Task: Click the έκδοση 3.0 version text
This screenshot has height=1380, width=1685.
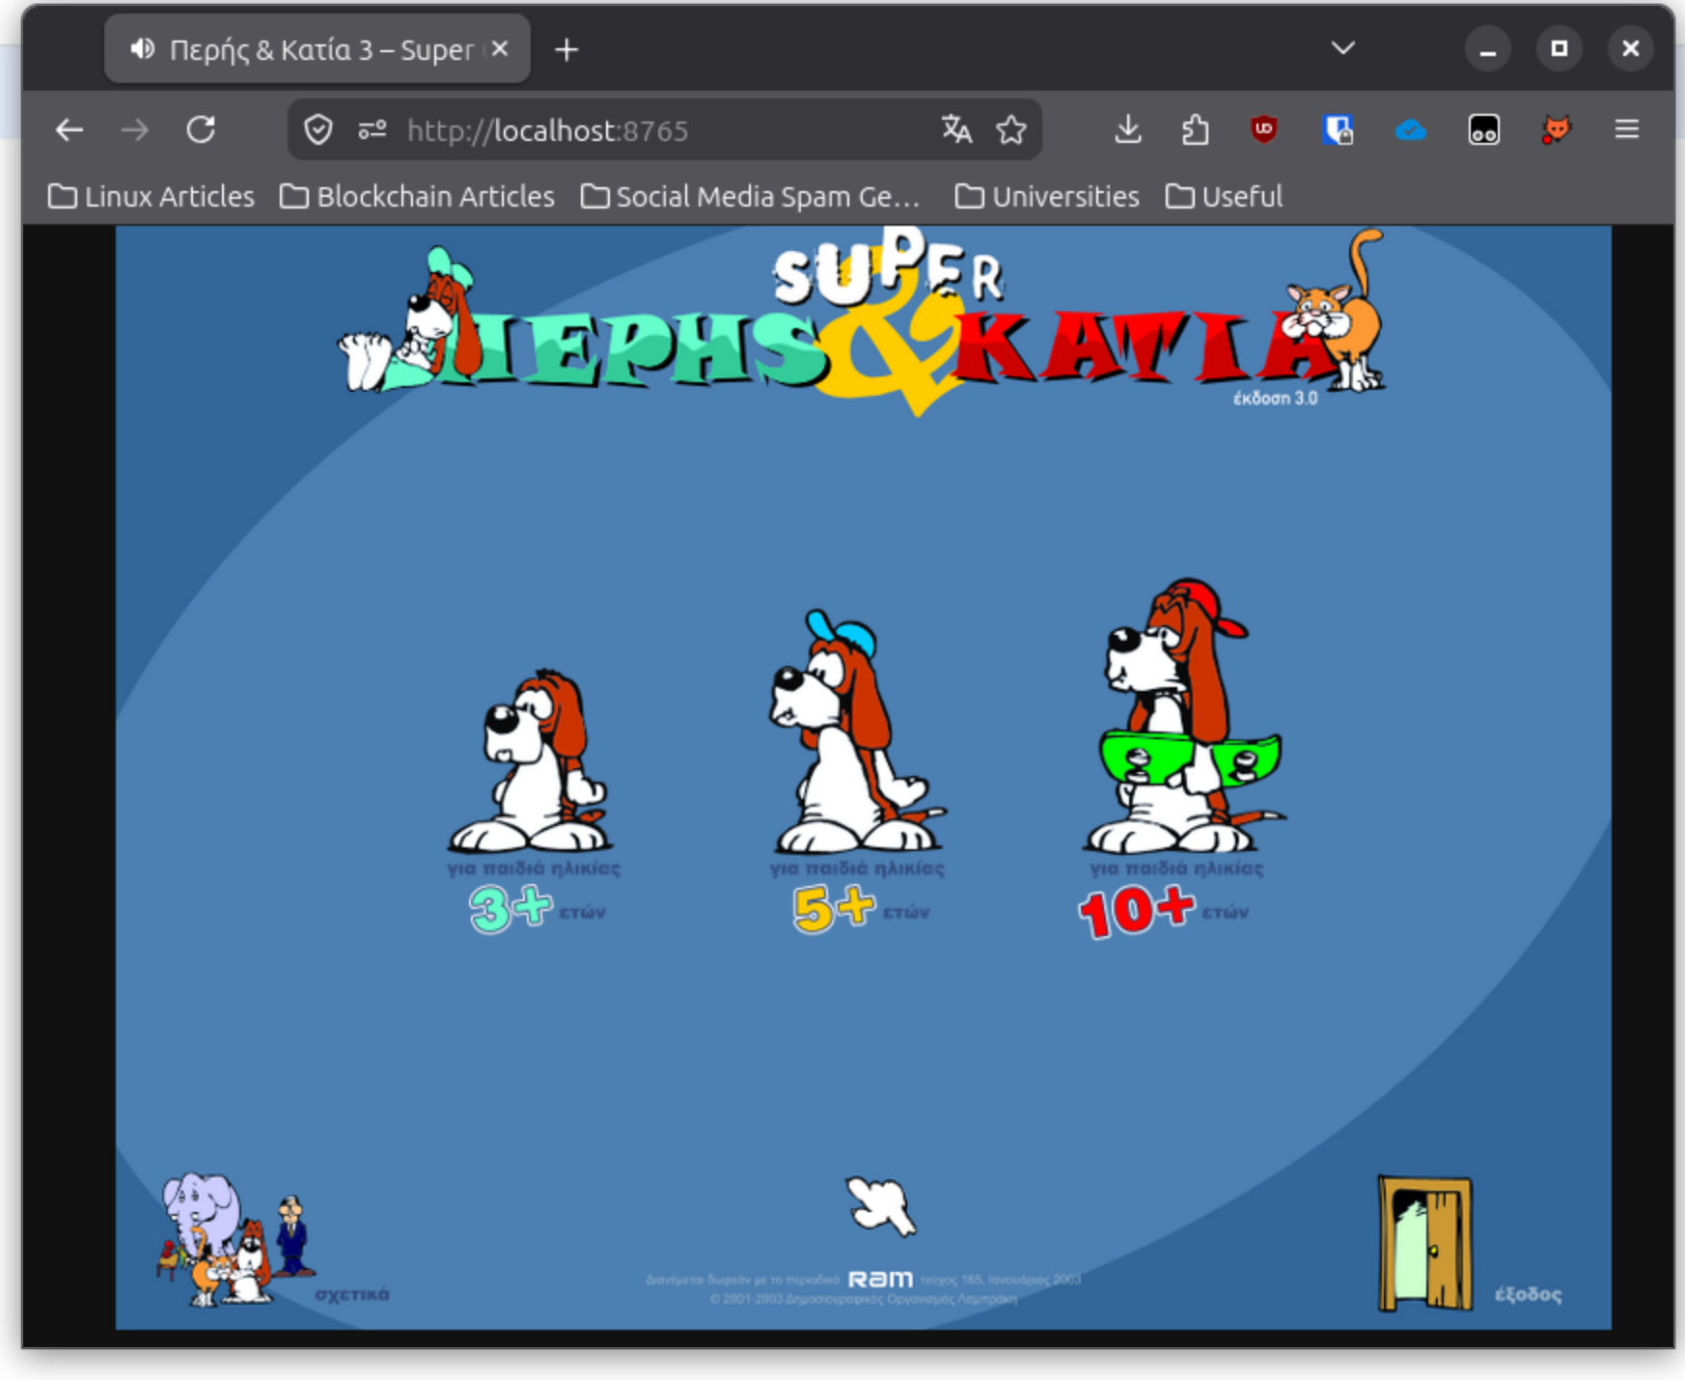Action: (x=1275, y=399)
